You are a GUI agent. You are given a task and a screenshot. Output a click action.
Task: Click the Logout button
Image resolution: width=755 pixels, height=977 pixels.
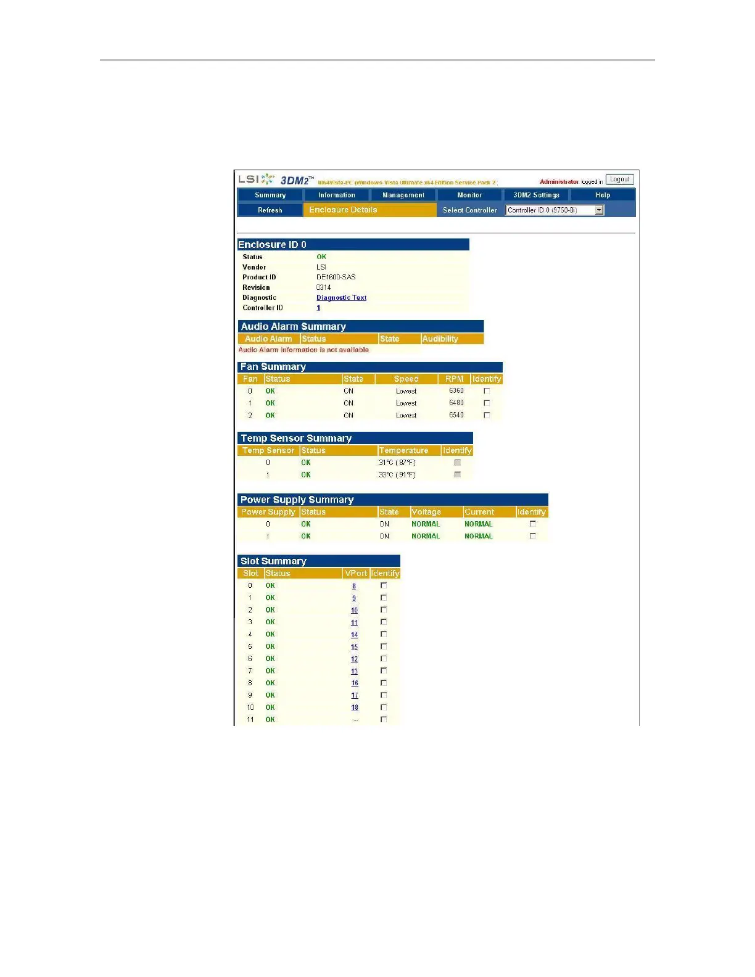(619, 179)
